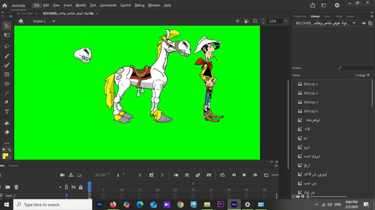The width and height of the screenshot is (375, 210).
Task: Open the Workspace switcher icon
Action: (x=324, y=5)
